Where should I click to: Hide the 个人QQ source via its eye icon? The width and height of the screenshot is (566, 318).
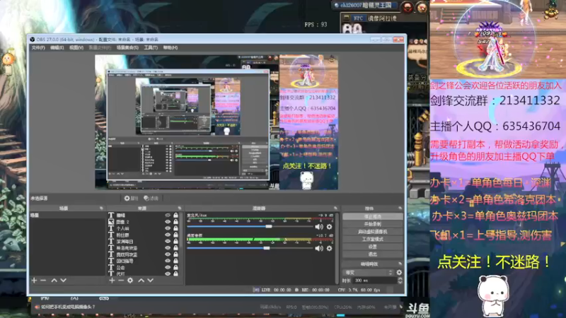pyautogui.click(x=168, y=228)
